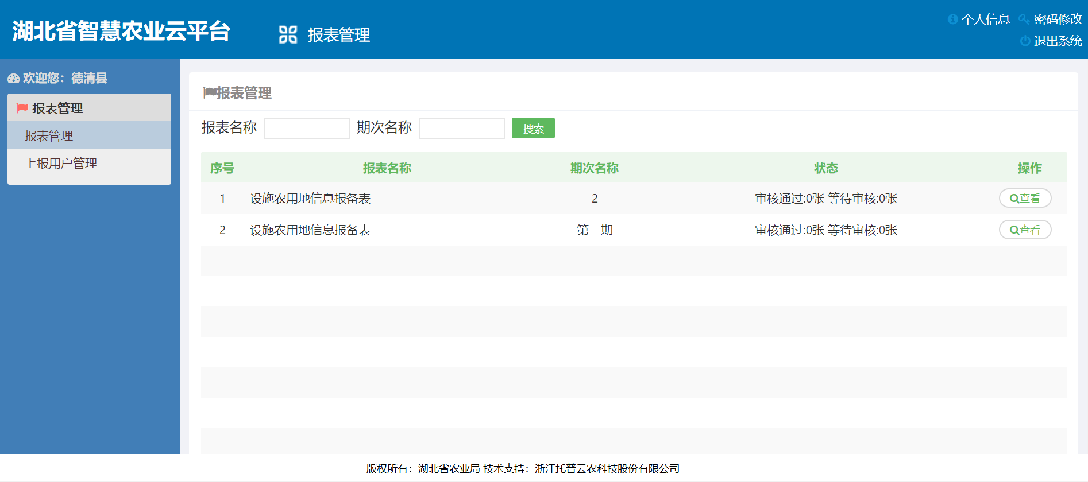Click the 报表管理 panel title text
This screenshot has width=1088, height=482.
coord(244,93)
